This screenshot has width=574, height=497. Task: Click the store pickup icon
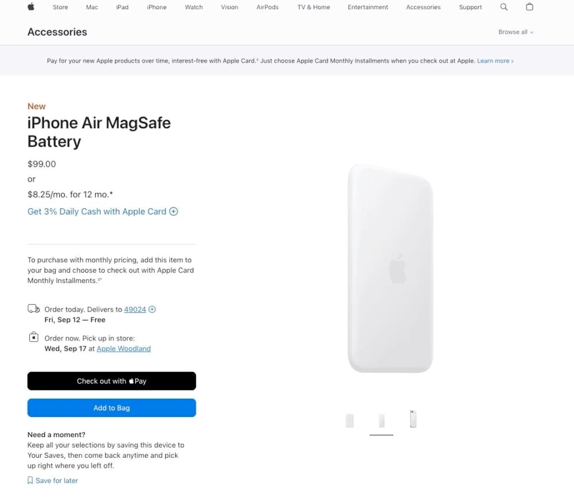(33, 338)
